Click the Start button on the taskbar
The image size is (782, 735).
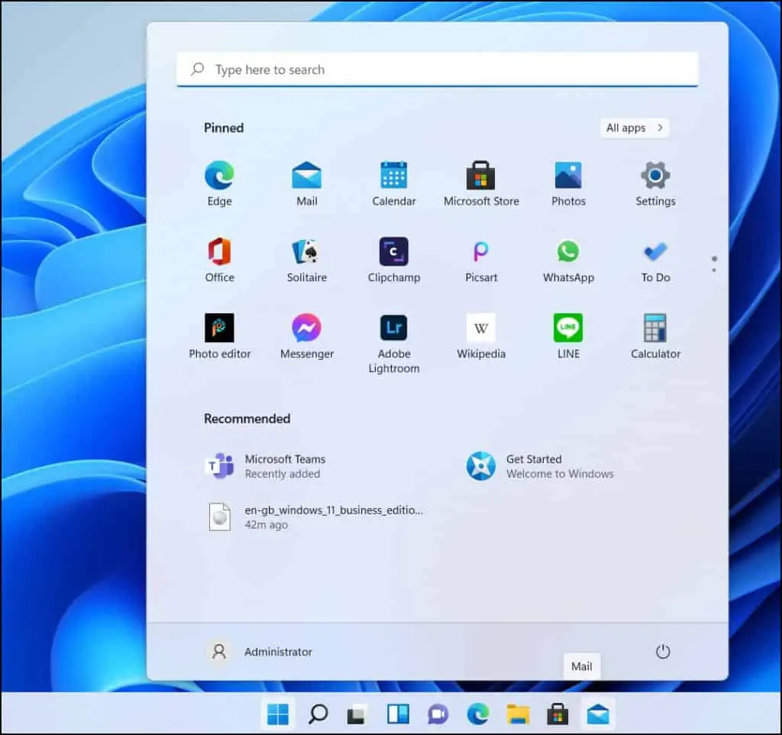coord(278,714)
